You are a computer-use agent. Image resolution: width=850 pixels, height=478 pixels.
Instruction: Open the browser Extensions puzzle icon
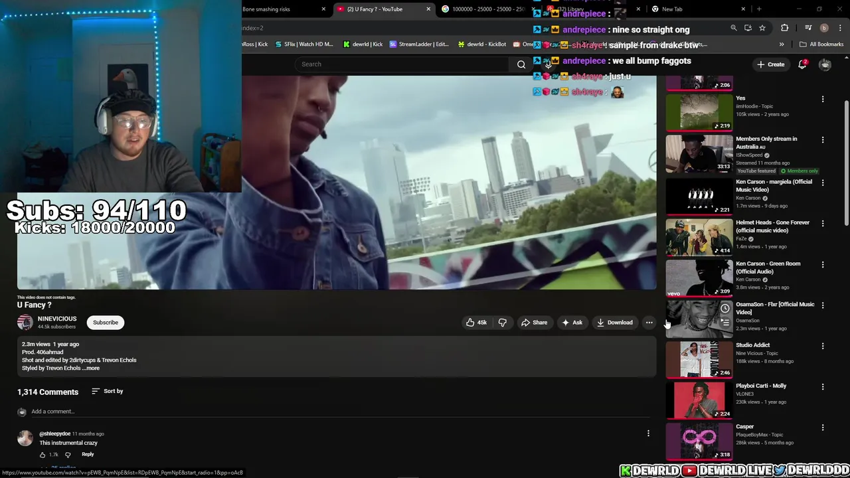tap(785, 28)
